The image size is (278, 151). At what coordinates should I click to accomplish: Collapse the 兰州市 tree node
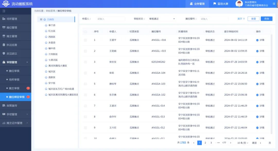(41, 20)
